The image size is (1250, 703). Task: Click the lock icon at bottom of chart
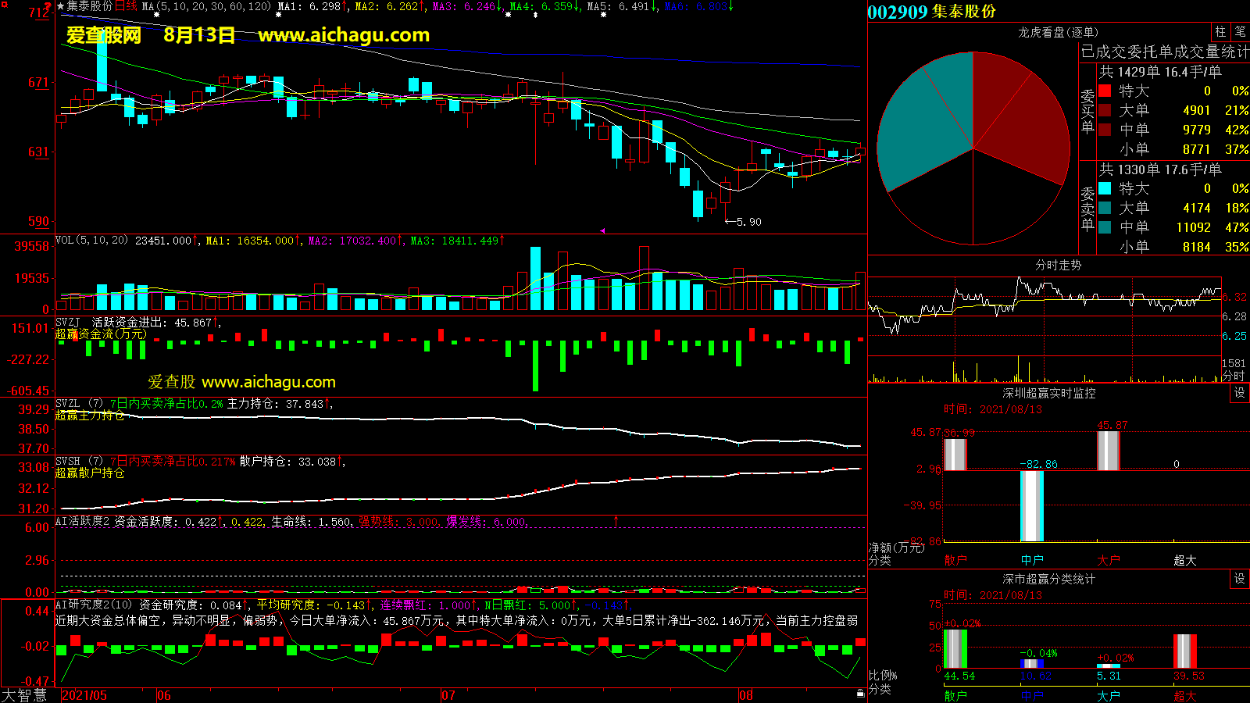pyautogui.click(x=860, y=693)
